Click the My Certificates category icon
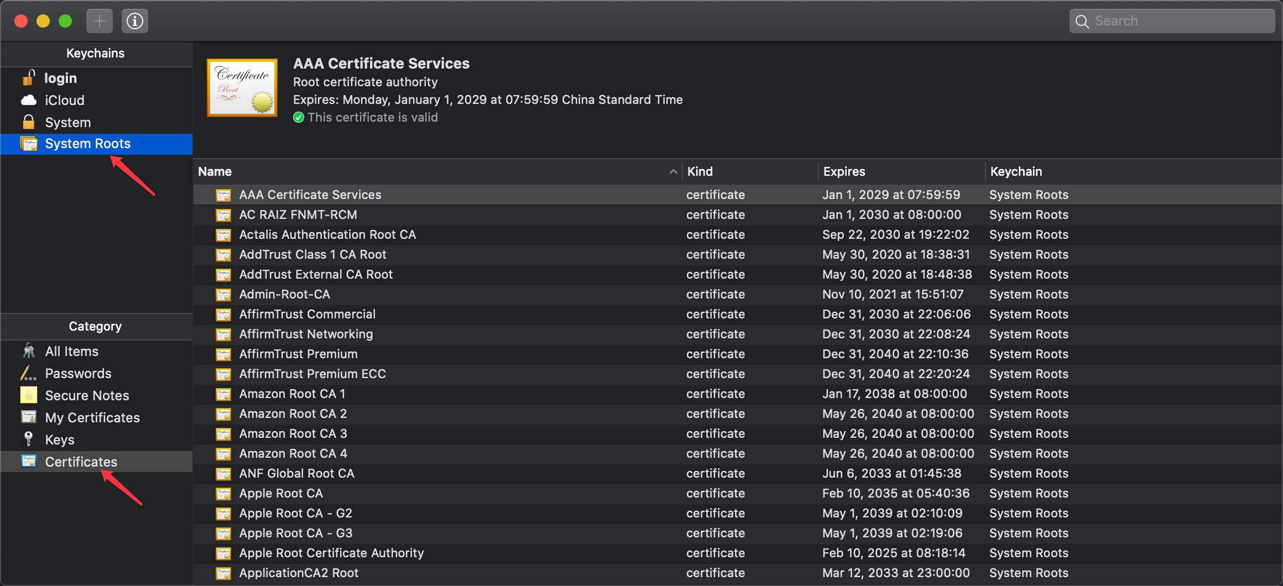The height and width of the screenshot is (586, 1283). 29,417
